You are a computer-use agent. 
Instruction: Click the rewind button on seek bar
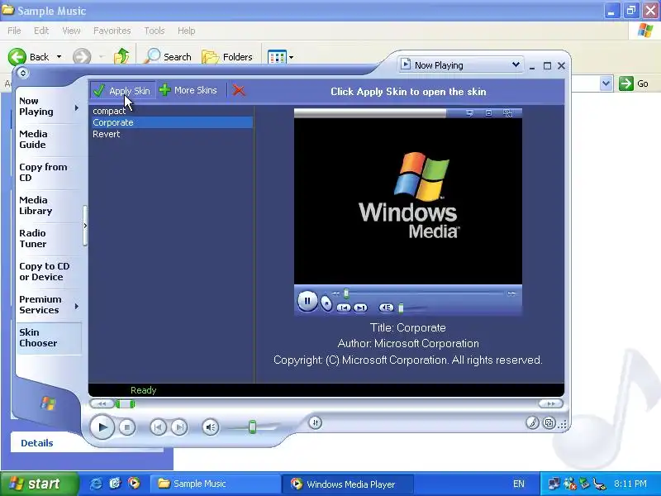coord(102,404)
